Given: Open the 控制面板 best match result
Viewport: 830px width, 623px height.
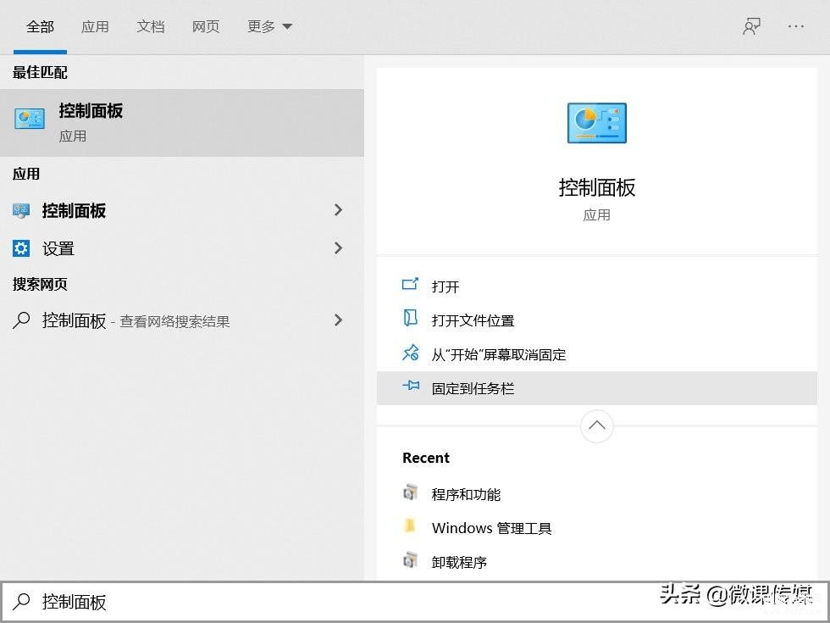Looking at the screenshot, I should (182, 122).
